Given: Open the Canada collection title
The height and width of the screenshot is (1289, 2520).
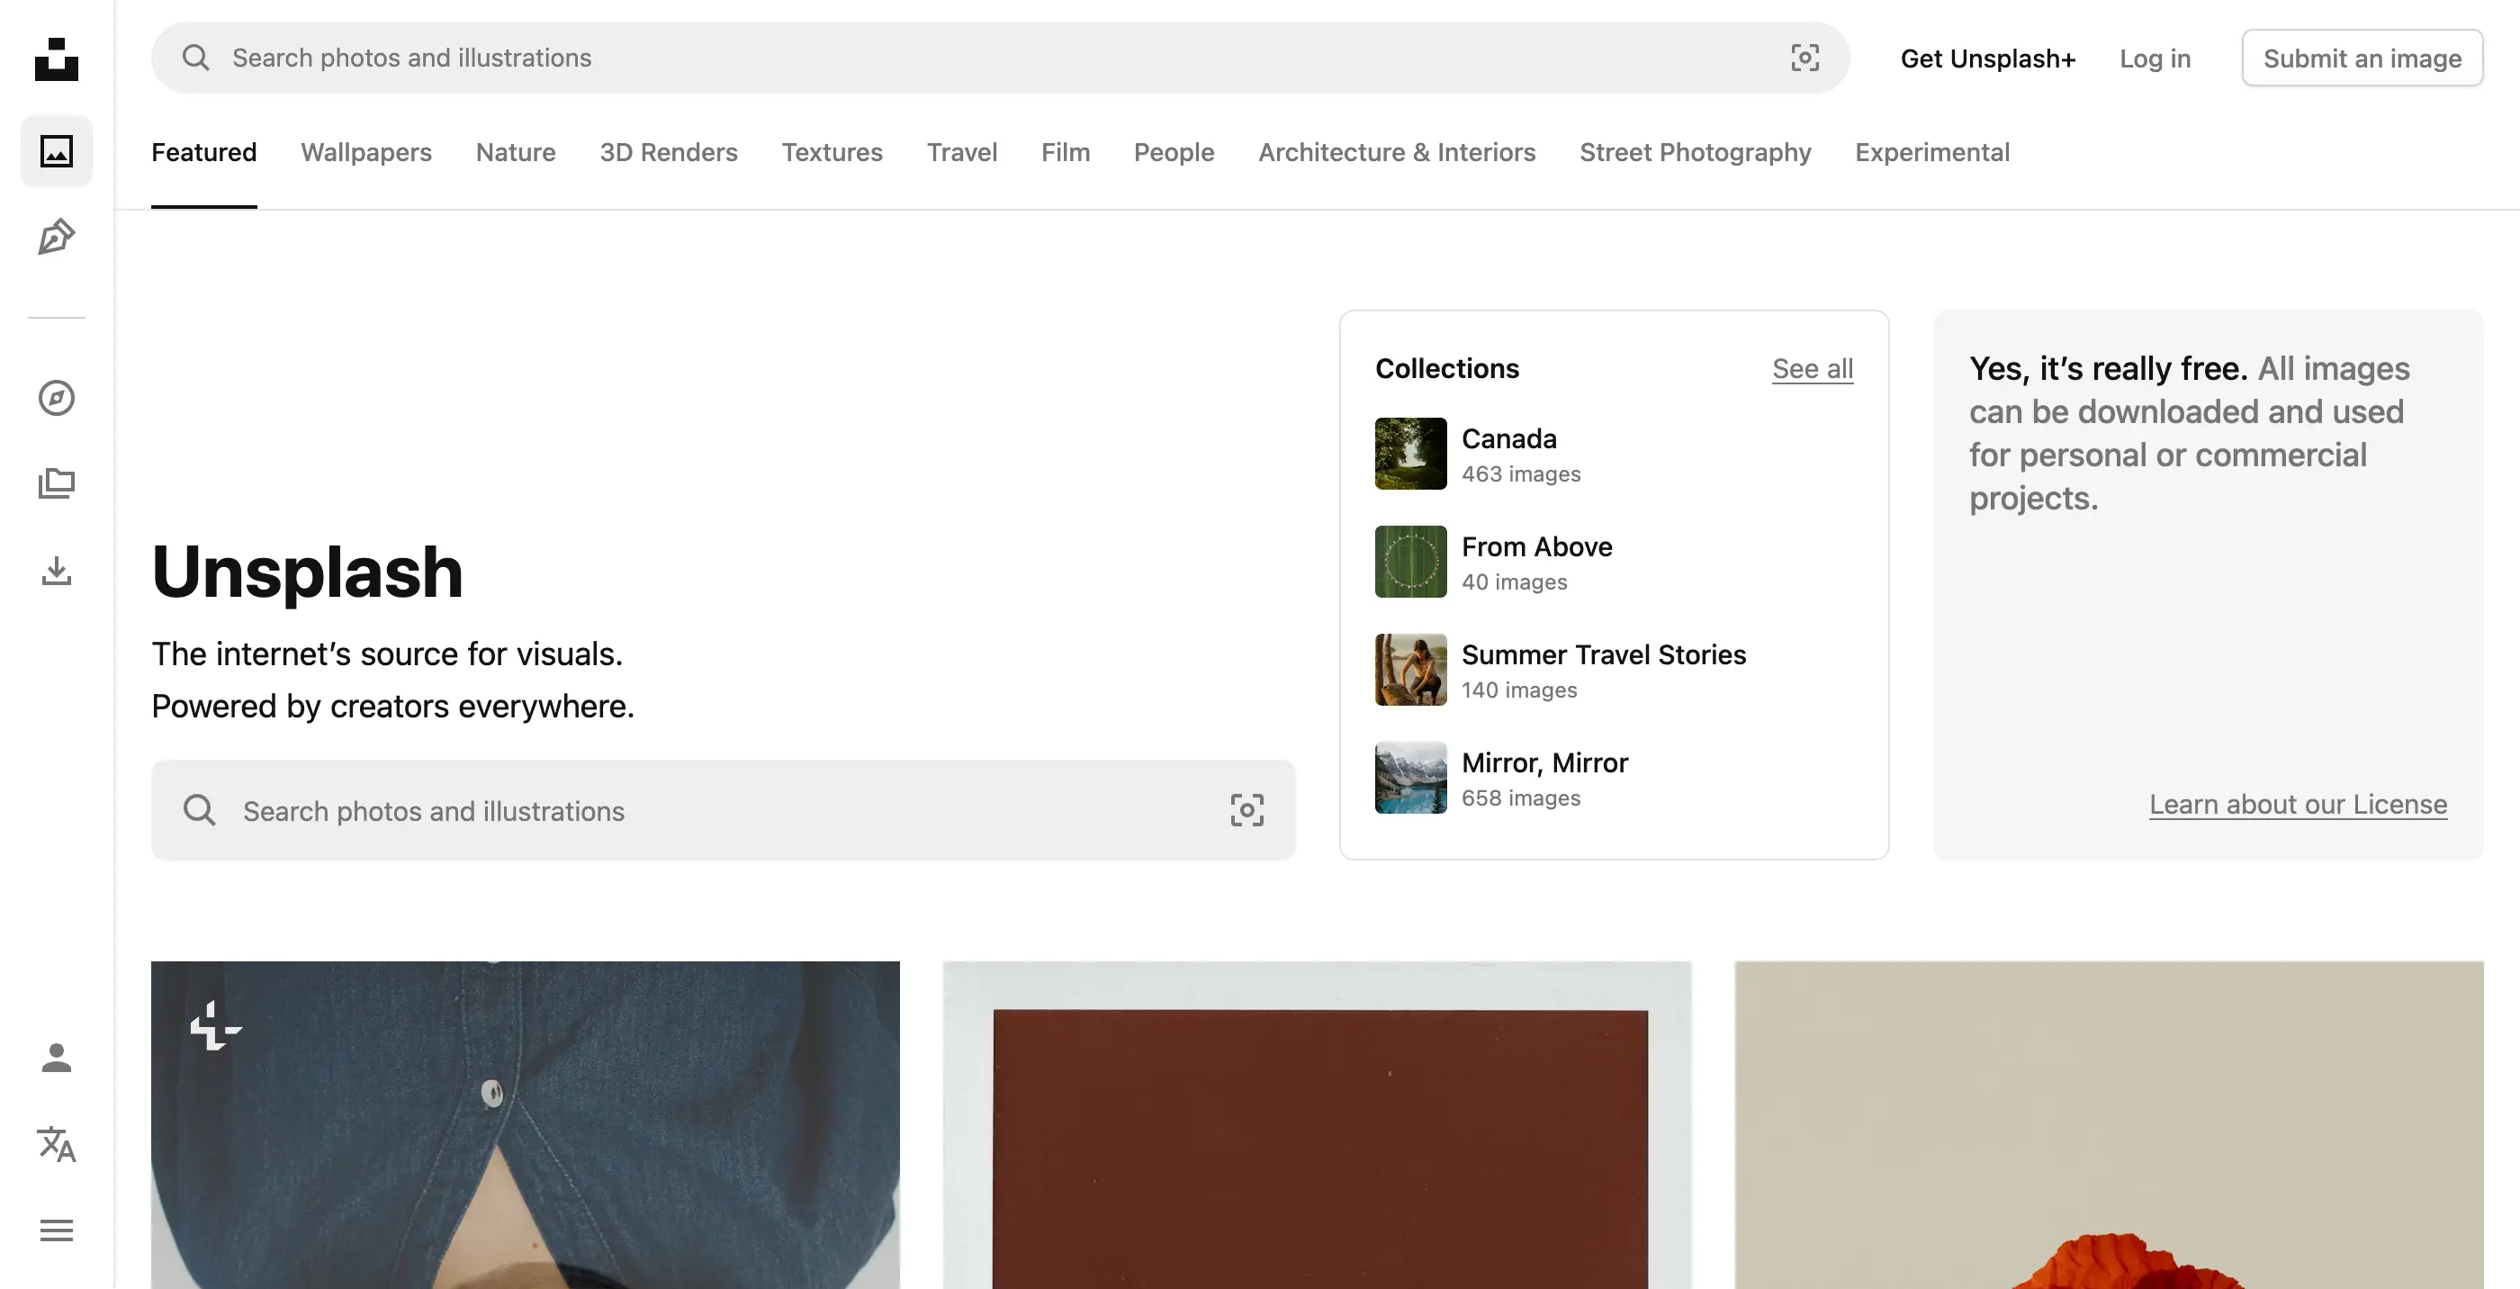Looking at the screenshot, I should (1508, 437).
